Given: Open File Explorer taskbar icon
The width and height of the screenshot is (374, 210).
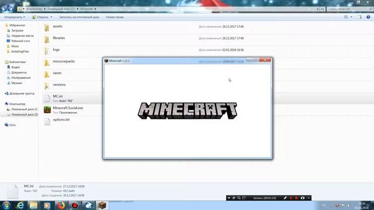Looking at the screenshot, I should coord(34,205).
